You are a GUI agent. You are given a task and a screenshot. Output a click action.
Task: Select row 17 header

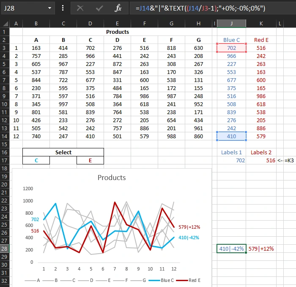tap(5, 160)
